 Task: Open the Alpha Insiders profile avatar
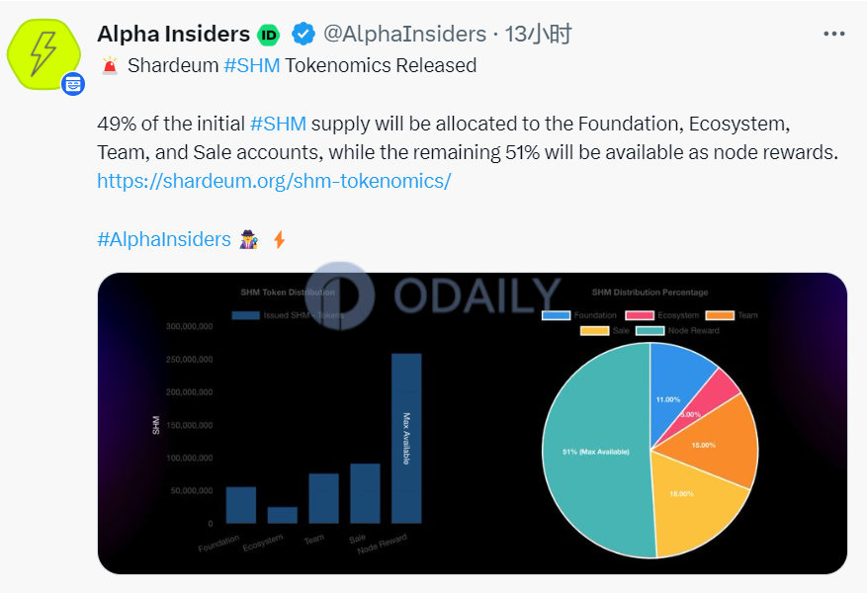pos(43,54)
